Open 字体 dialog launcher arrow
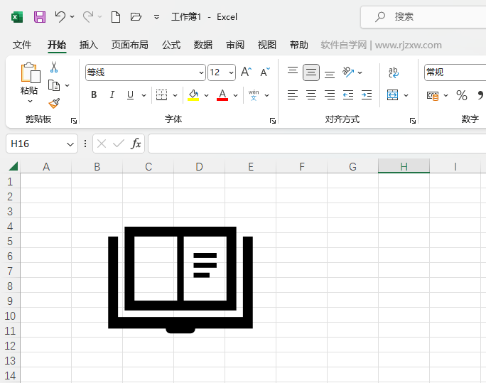This screenshot has height=383, width=486. click(273, 121)
